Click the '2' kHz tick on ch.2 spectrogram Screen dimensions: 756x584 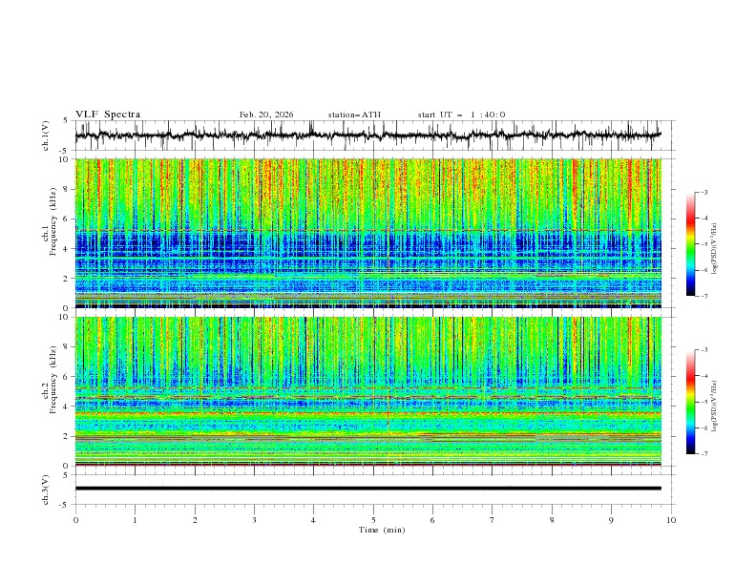(x=67, y=436)
